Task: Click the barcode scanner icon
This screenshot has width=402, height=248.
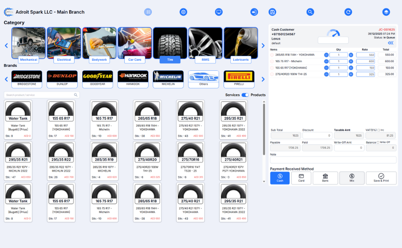Action: pos(148,12)
